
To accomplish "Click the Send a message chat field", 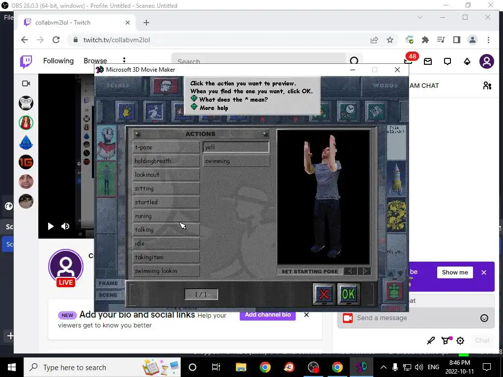I will tap(416, 318).
